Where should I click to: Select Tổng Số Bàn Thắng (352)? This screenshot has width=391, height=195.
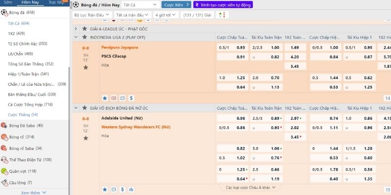coord(31,64)
